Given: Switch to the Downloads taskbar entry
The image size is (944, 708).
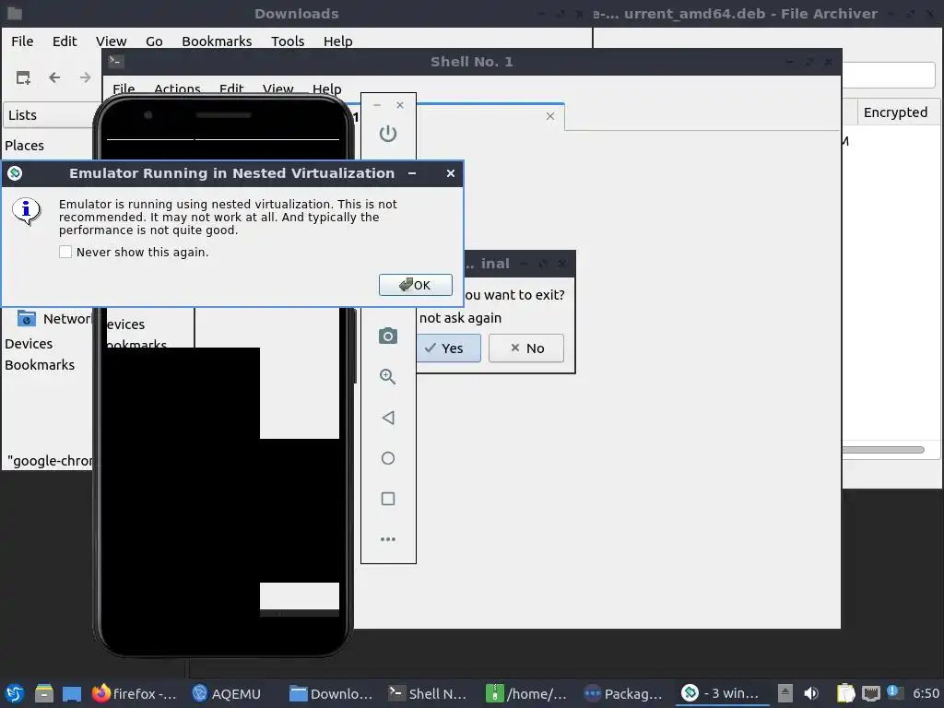Looking at the screenshot, I should (331, 693).
